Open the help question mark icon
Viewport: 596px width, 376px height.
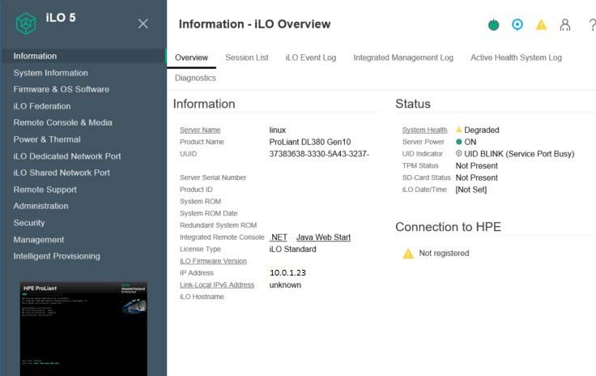[x=591, y=25]
